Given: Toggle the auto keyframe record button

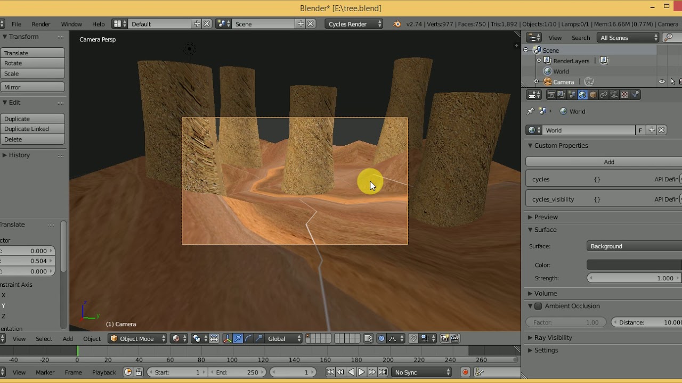Looking at the screenshot, I should coord(465,372).
